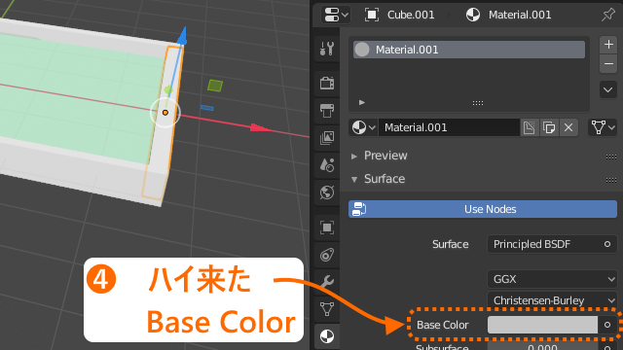Toggle fake user for Material.001
Viewport: 623px width, 350px height.
click(530, 127)
